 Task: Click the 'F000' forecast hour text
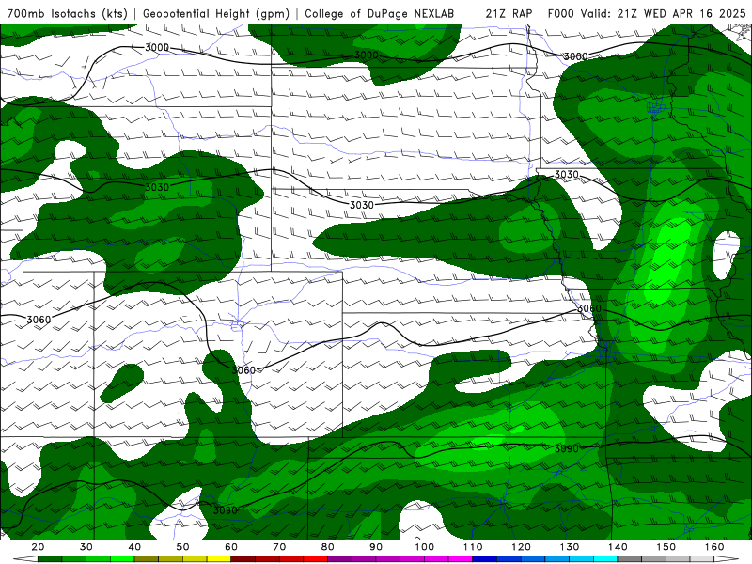coord(561,13)
